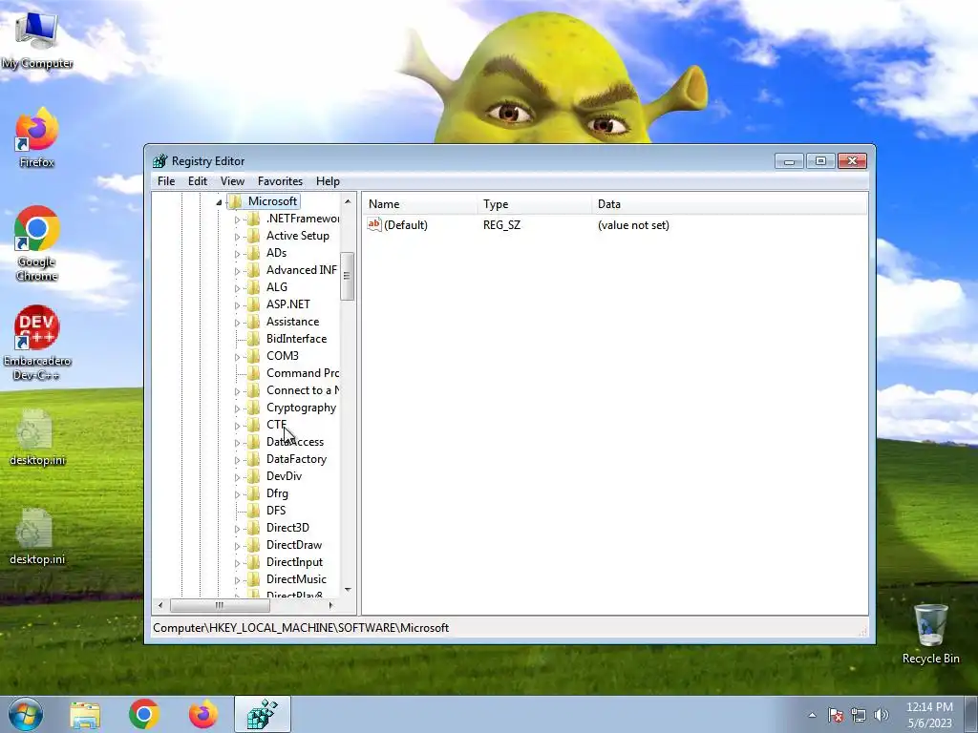Select the lower desktop.ini file icon
The width and height of the screenshot is (978, 733).
click(x=37, y=536)
